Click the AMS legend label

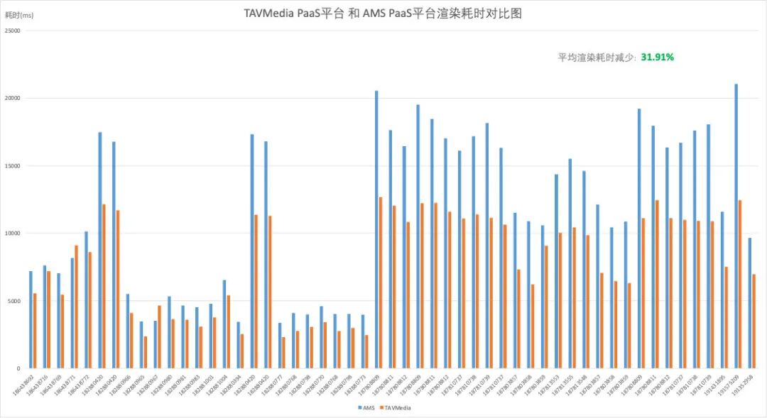(x=369, y=408)
